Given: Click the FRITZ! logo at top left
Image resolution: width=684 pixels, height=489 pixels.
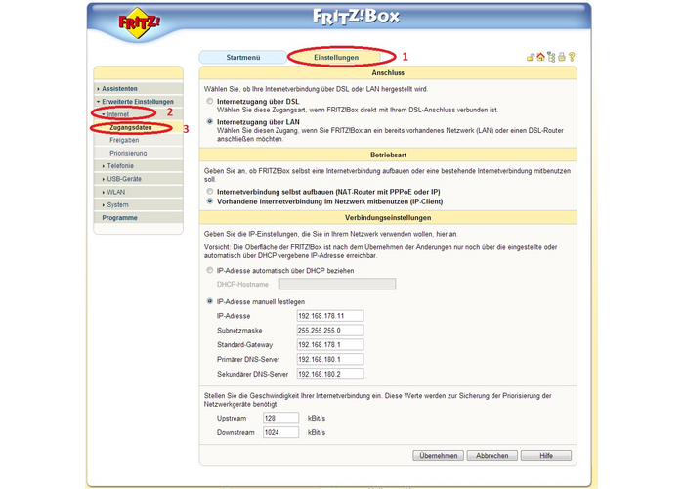Looking at the screenshot, I should click(137, 23).
